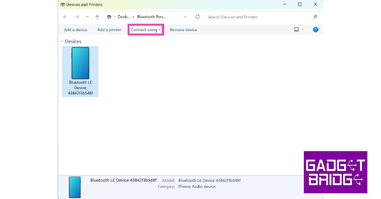Click the Refresh button in address bar
Screen dimensions: 381x199
pyautogui.click(x=197, y=17)
